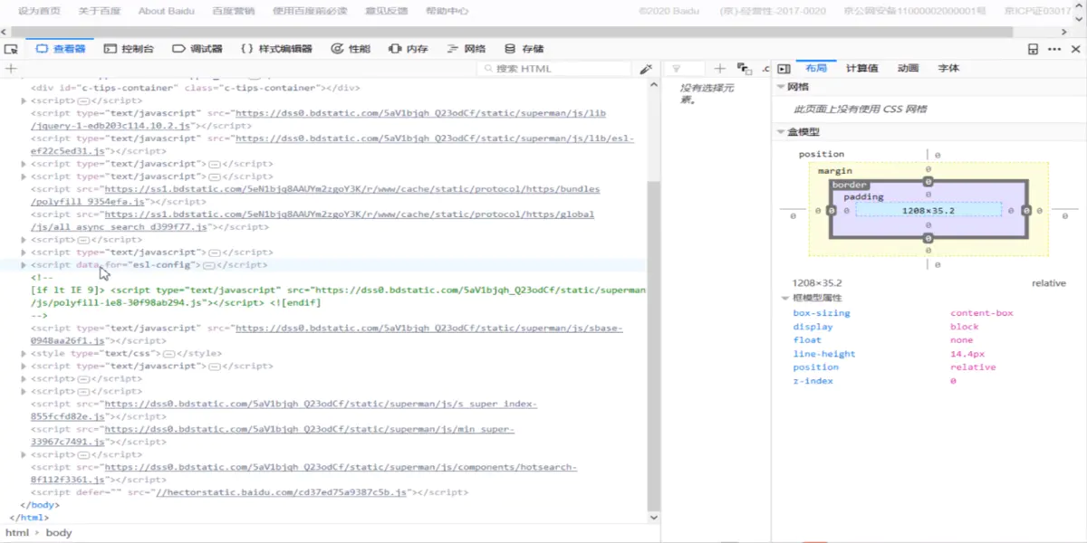Open the min_super-33967c7491.js link
1087x543 pixels.
(273, 436)
